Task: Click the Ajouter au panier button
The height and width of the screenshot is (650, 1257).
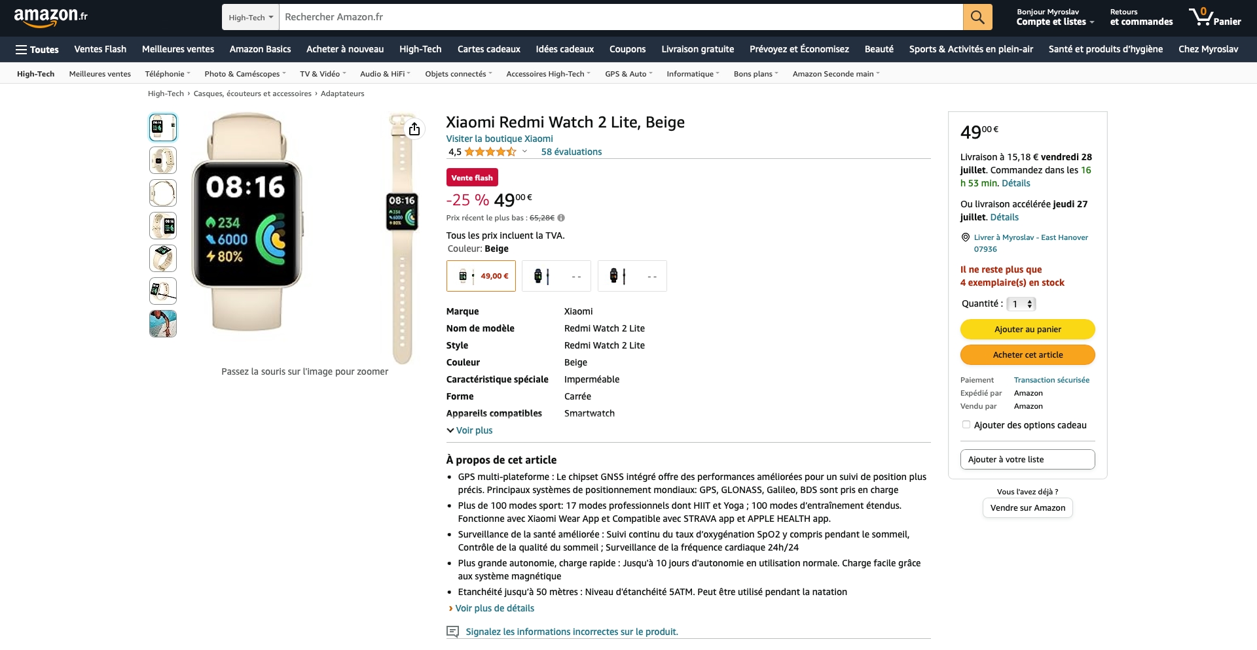Action: point(1028,329)
